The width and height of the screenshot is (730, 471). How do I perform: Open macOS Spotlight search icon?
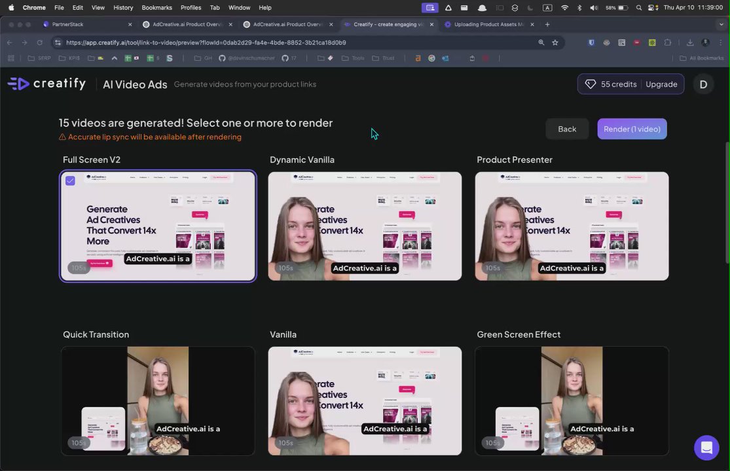click(638, 7)
